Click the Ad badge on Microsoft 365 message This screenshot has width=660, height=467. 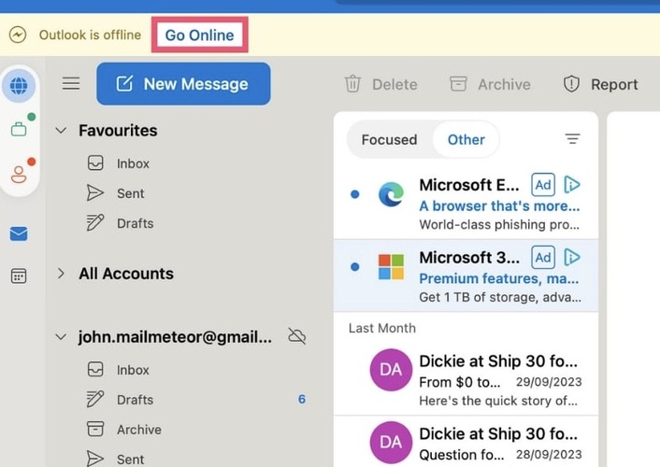[x=543, y=257]
